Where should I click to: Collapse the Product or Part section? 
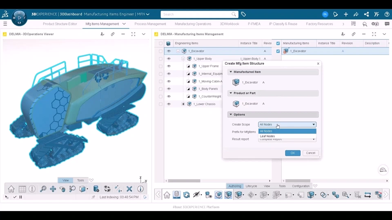tap(231, 93)
